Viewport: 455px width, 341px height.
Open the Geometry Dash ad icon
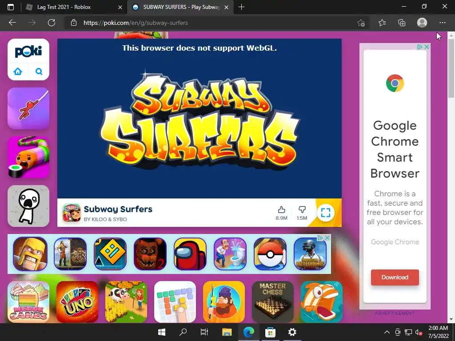[110, 254]
